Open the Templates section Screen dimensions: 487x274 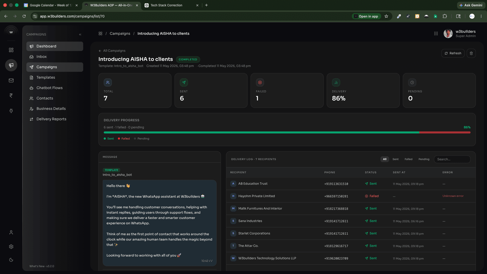[55, 78]
